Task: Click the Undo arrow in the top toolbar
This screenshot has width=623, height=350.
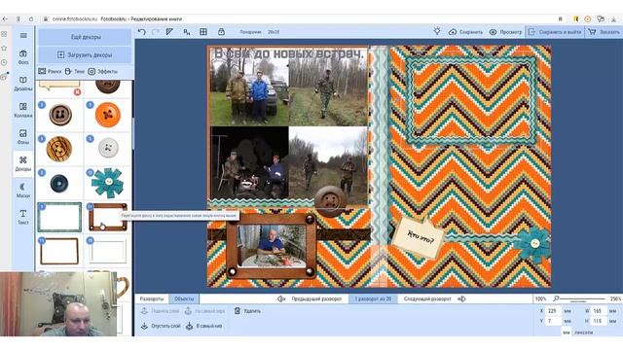Action: pos(142,32)
